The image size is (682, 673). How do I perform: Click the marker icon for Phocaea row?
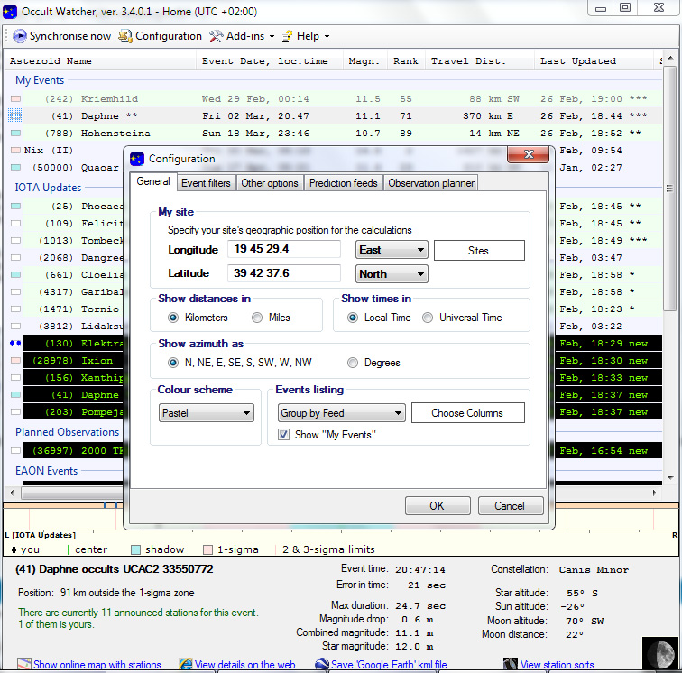click(15, 207)
